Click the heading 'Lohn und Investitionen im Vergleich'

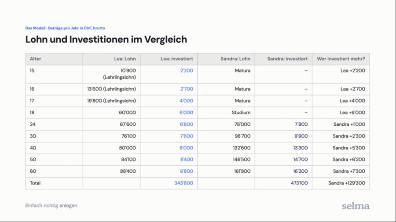(106, 40)
